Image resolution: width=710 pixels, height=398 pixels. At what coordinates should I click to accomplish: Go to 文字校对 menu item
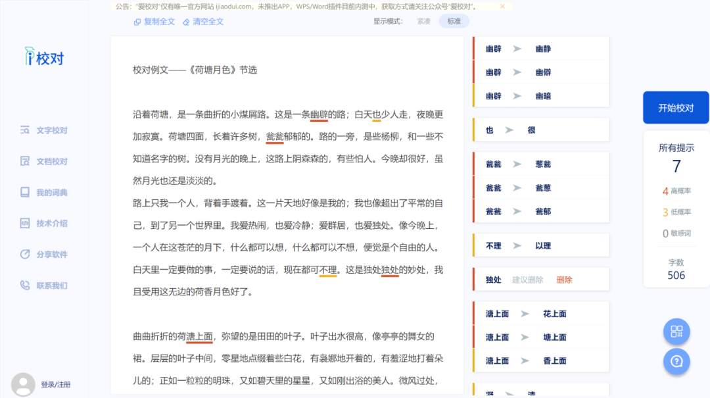point(52,130)
